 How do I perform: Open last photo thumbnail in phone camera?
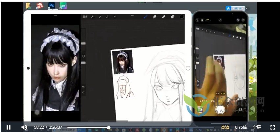200,109
